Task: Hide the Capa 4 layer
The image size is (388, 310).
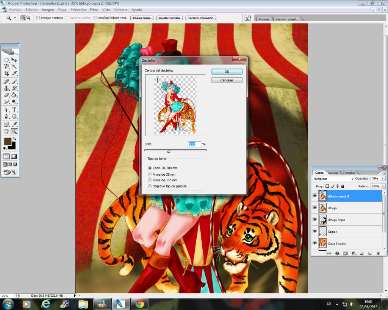Action: (315, 231)
